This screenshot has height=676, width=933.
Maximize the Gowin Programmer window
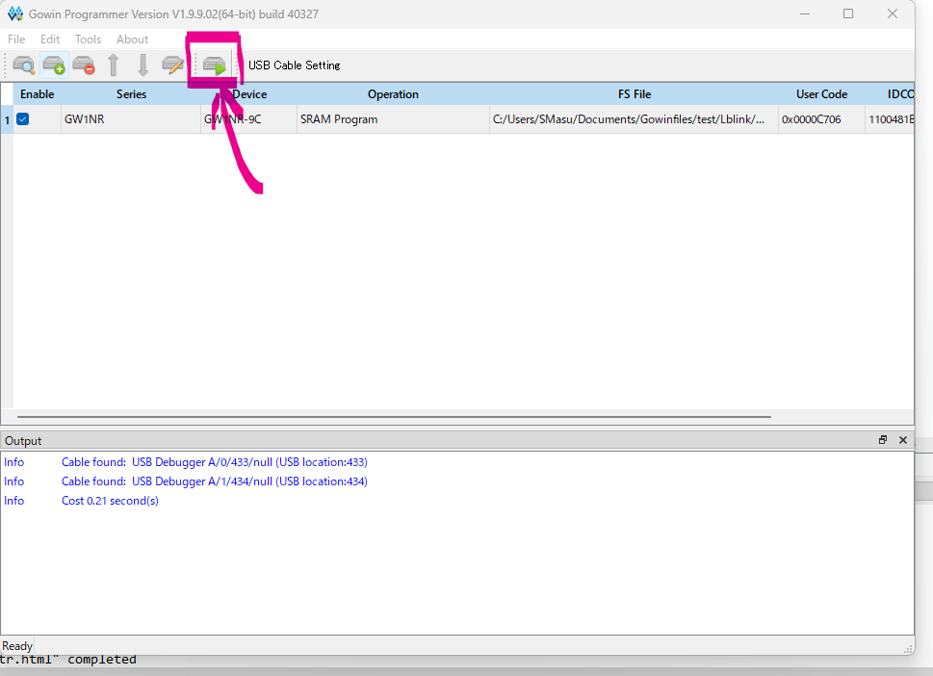point(848,13)
